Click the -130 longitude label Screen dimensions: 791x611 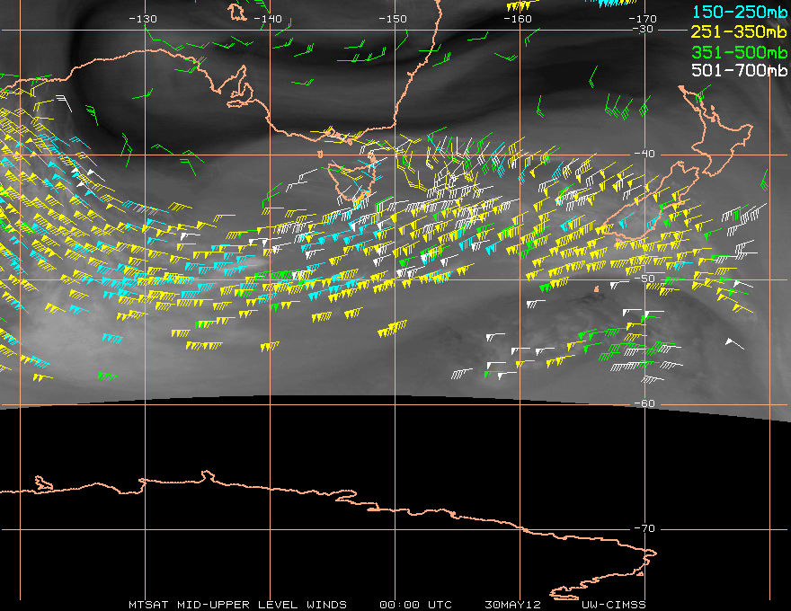click(x=143, y=19)
